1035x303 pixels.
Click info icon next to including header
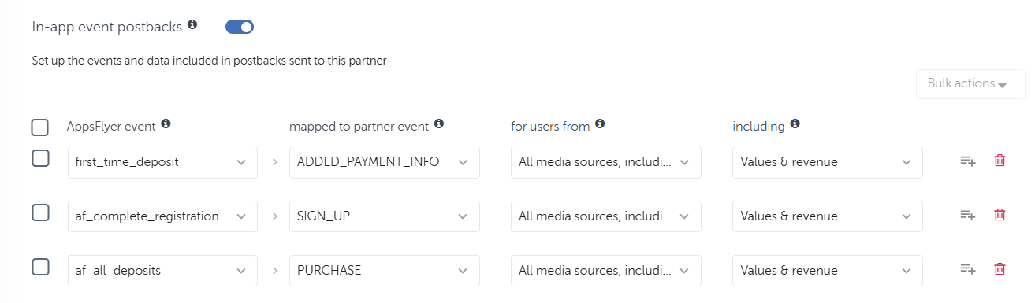click(x=795, y=124)
